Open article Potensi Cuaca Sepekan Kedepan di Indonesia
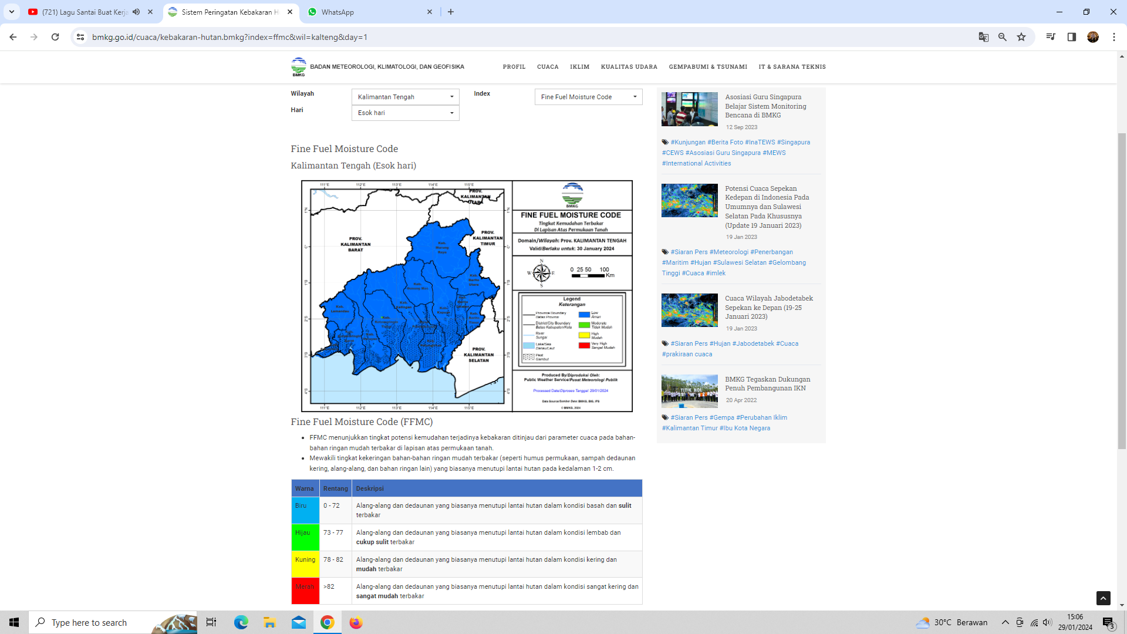Viewport: 1127px width, 634px height. click(x=767, y=207)
